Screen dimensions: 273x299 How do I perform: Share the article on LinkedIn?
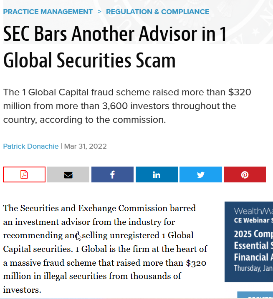pos(157,174)
